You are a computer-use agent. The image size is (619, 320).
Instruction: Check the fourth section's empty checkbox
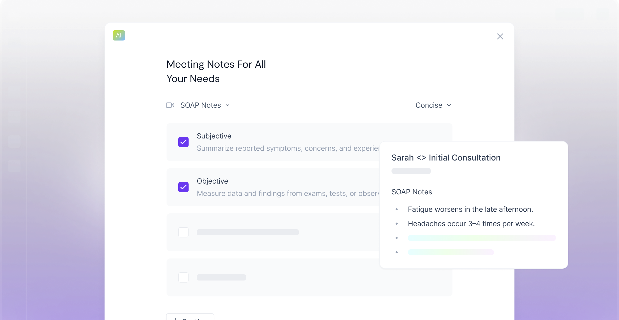click(x=183, y=277)
